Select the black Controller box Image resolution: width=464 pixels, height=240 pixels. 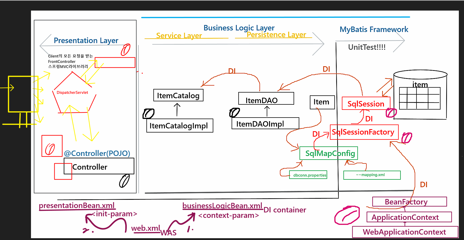pyautogui.click(x=99, y=166)
